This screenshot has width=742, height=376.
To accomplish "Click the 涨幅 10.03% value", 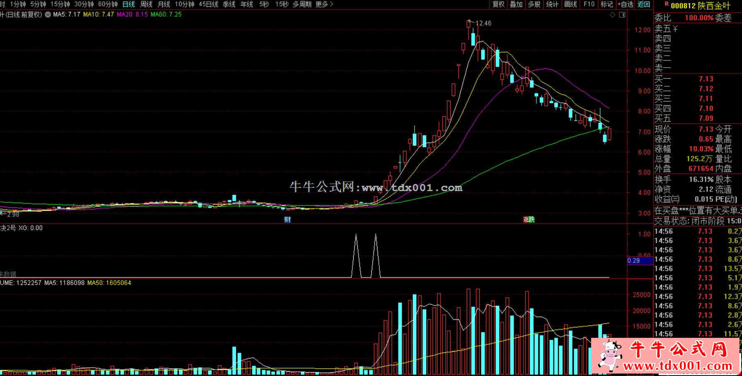I will (701, 149).
